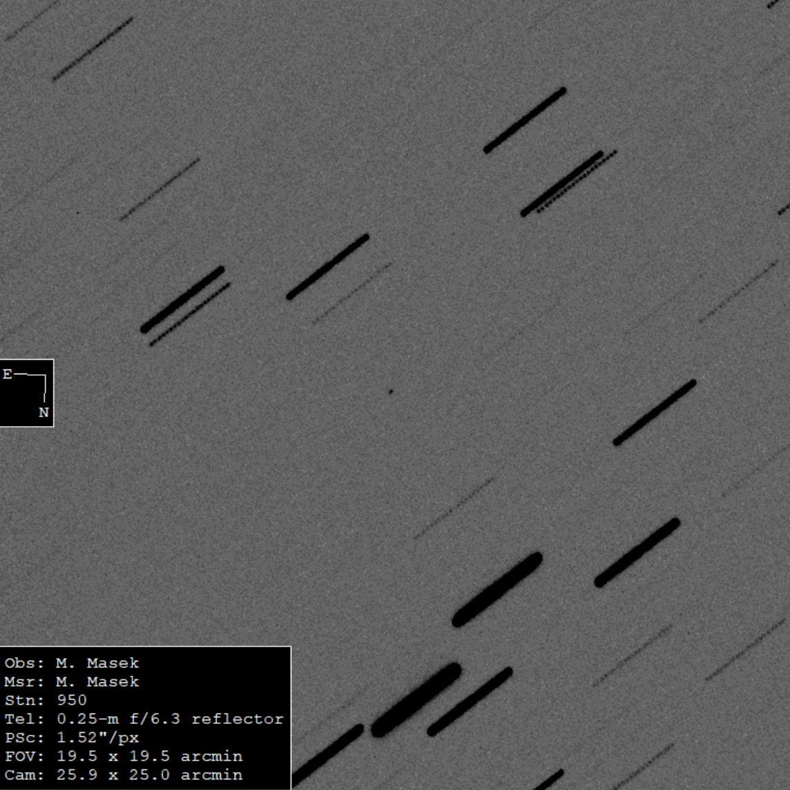Click the "Tel: 0.25-m f/6.3 reflector" line
This screenshot has width=790, height=790.
[144, 719]
